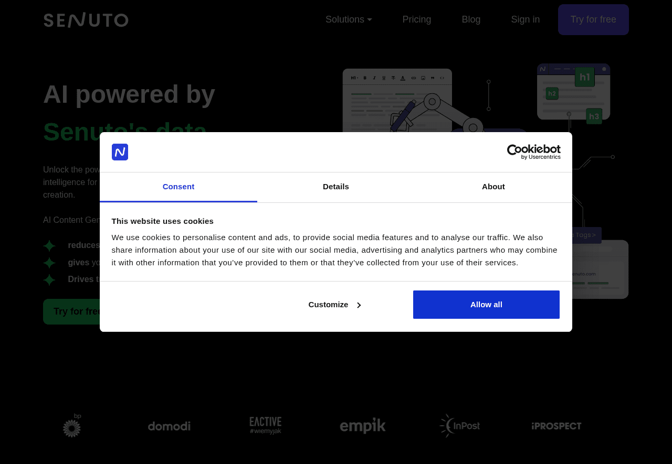This screenshot has height=464, width=672.
Task: Click the Senuto logo
Action: pyautogui.click(x=86, y=19)
